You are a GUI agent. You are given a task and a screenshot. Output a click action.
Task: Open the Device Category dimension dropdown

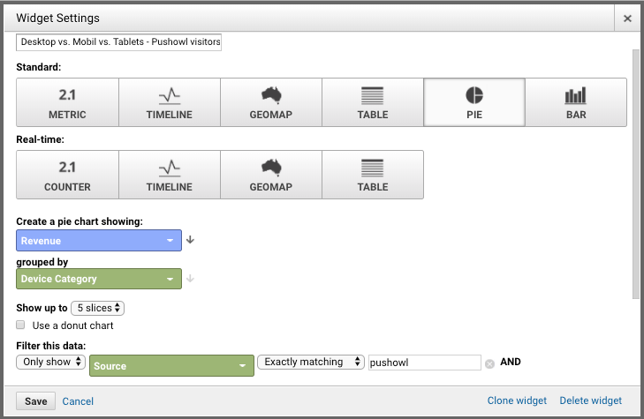tap(99, 279)
